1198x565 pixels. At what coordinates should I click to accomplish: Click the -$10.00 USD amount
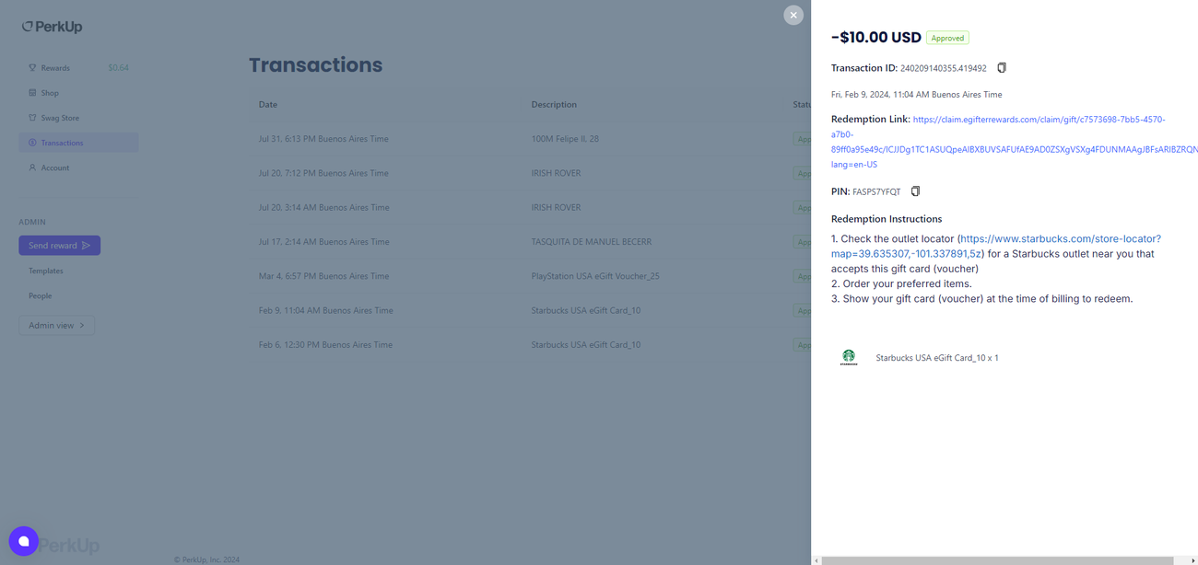[x=876, y=38]
